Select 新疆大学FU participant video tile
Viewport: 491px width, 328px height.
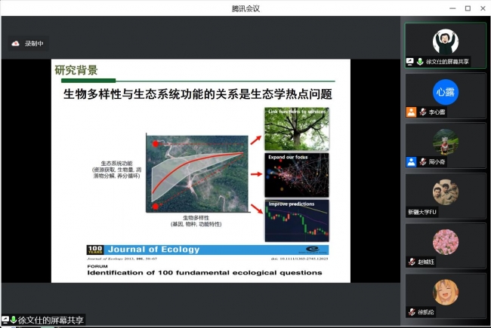[445, 196]
